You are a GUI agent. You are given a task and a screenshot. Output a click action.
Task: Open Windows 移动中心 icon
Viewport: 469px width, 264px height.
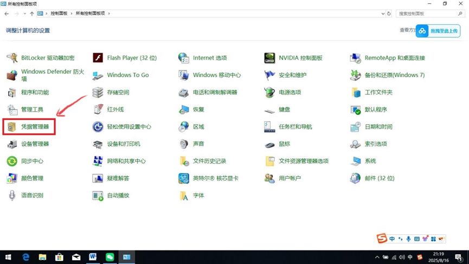click(183, 75)
